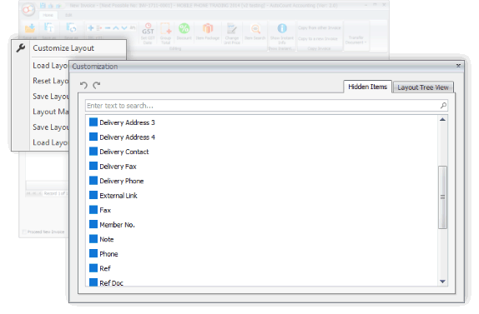Click Copy from other Invoice button
This screenshot has height=314, width=479.
click(x=320, y=27)
